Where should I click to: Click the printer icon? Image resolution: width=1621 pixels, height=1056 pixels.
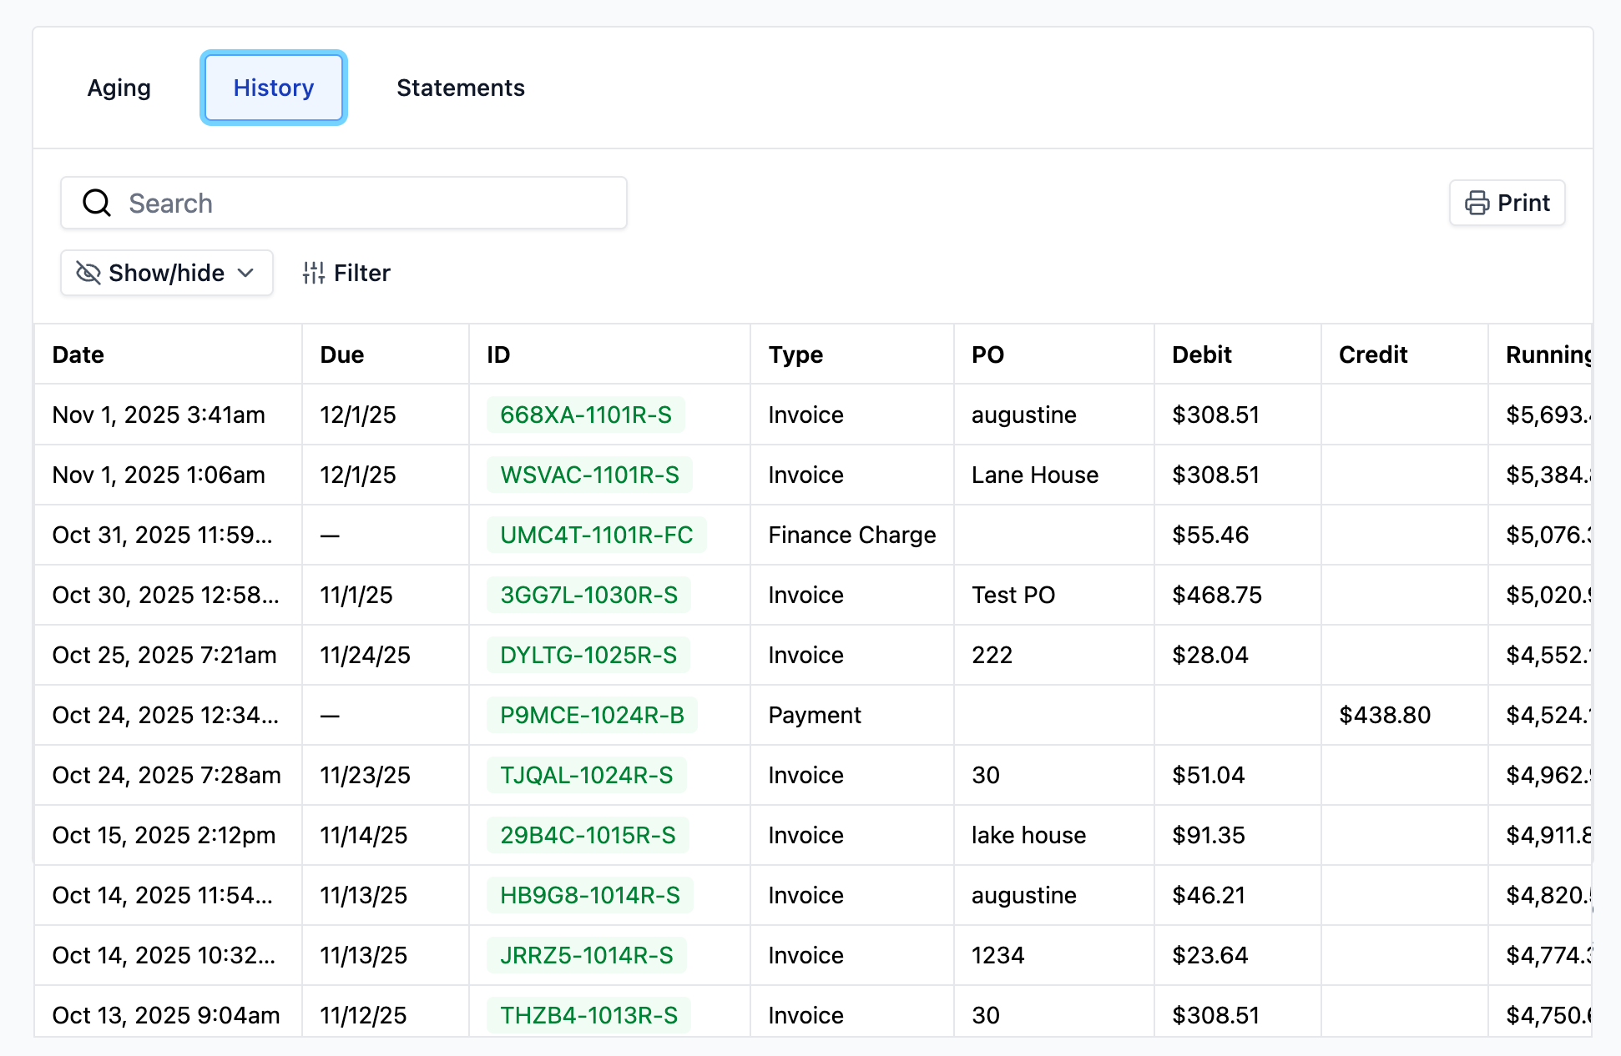[1477, 203]
